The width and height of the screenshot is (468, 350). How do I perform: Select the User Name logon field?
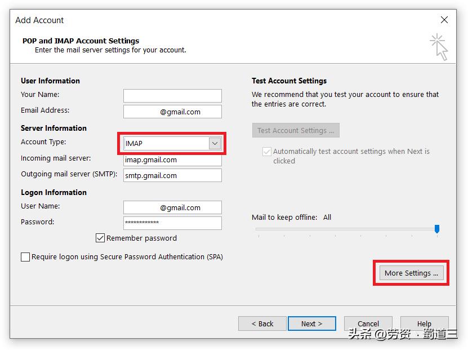click(172, 207)
